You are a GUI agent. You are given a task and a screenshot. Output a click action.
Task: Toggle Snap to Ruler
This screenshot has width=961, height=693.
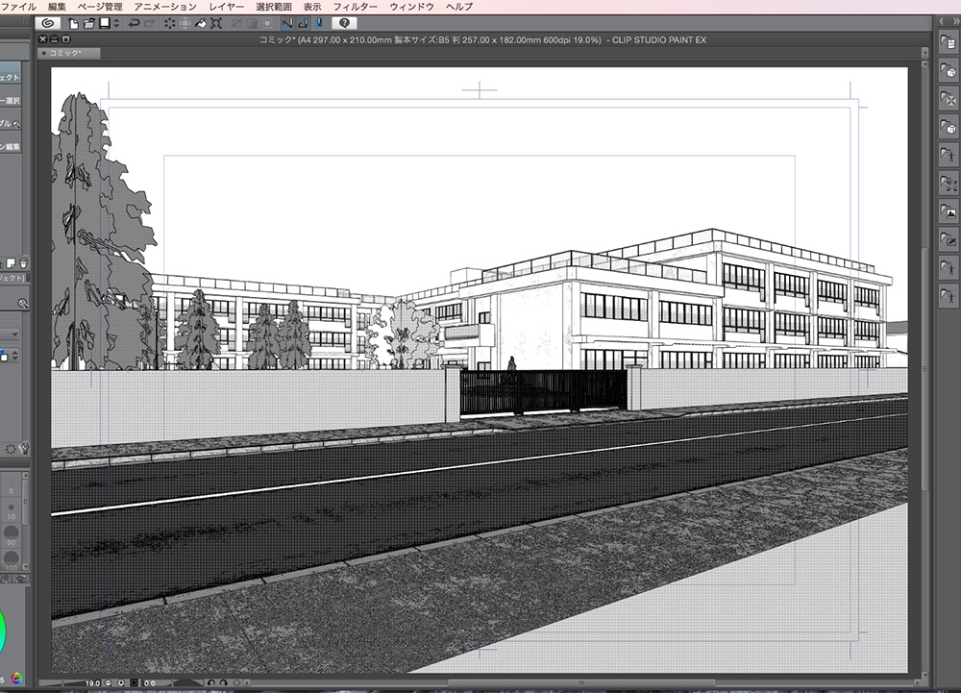point(287,23)
